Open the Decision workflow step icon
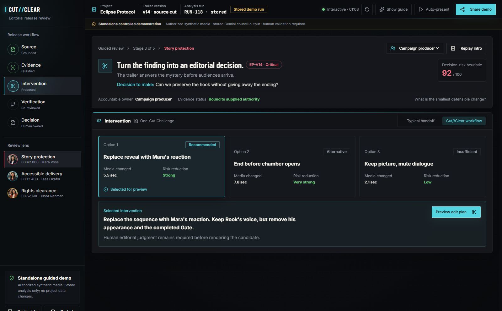The height and width of the screenshot is (311, 502). pyautogui.click(x=13, y=123)
